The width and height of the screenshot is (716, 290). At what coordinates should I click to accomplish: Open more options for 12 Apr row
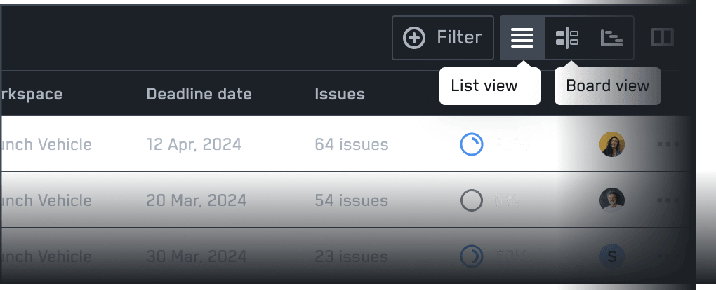pos(668,144)
